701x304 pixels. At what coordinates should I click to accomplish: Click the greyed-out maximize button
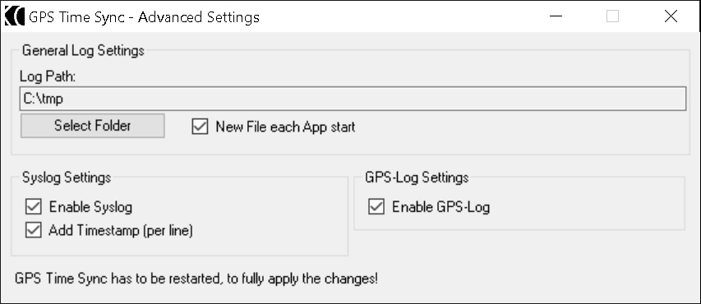(612, 16)
